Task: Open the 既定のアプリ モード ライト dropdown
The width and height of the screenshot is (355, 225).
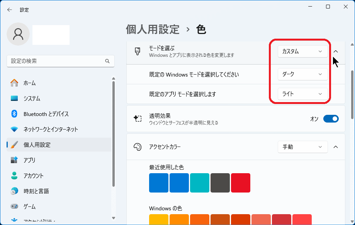Action: click(x=302, y=94)
